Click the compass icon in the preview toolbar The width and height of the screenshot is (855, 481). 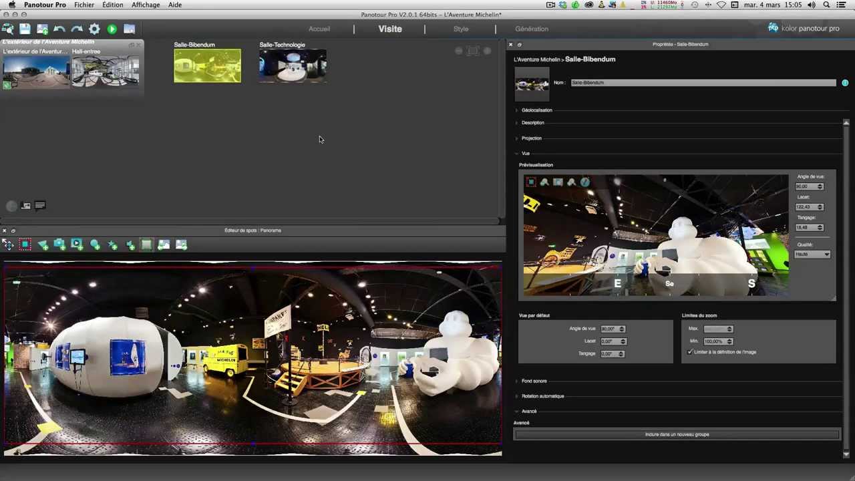tap(585, 182)
